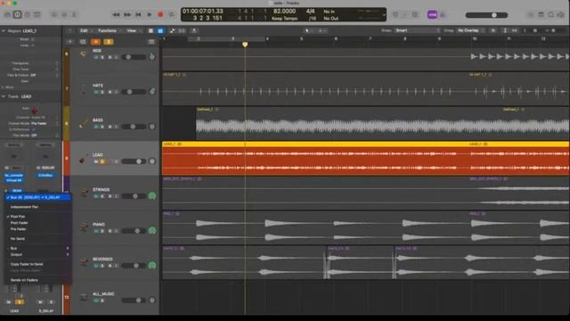
Task: Expand the More section in region inspector
Action: tap(3, 87)
